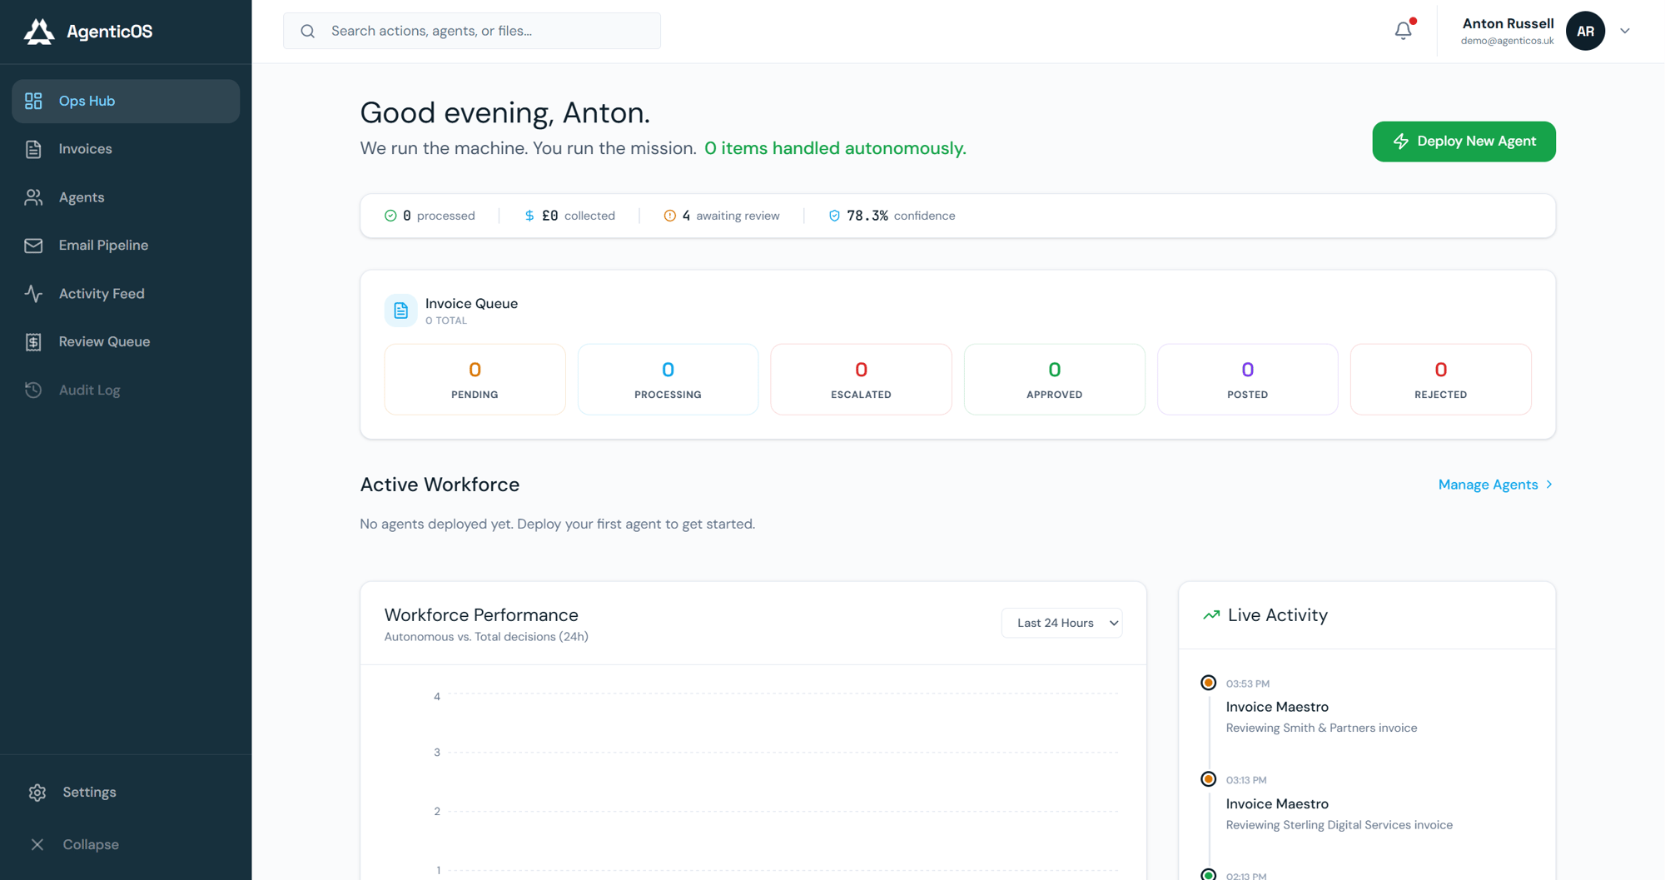Click the shield icon beside confidence
1665x880 pixels.
coord(834,216)
